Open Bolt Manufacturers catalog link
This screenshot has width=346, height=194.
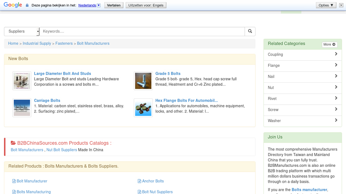pos(27,150)
